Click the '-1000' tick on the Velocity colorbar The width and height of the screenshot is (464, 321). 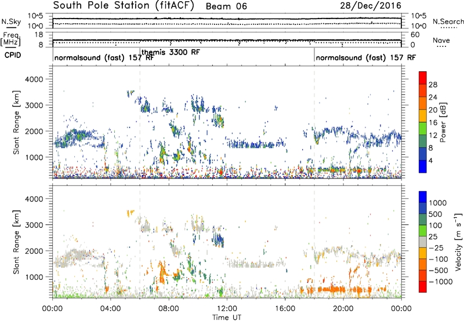[440, 282]
